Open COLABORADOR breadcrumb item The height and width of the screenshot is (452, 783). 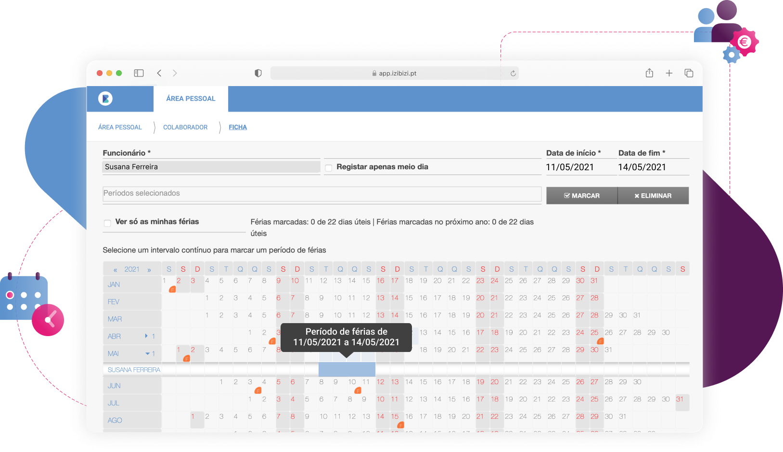click(x=185, y=127)
